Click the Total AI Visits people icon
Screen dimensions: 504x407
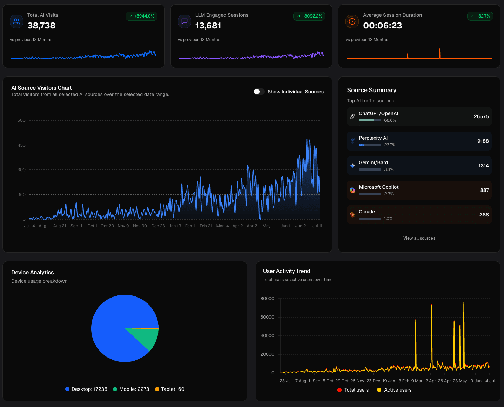tap(16, 21)
